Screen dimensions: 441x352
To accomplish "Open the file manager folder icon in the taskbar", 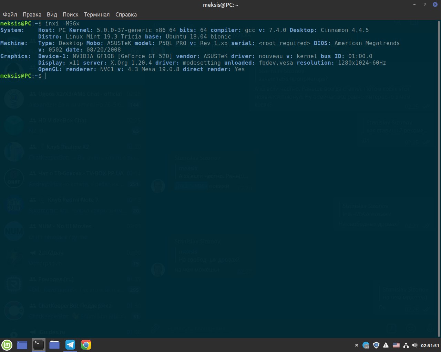I will (54, 345).
